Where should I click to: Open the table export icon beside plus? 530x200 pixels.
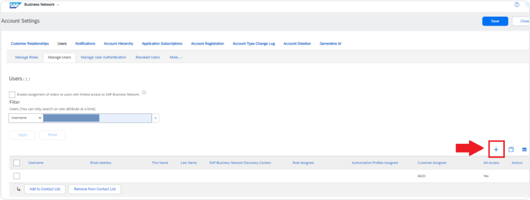click(x=511, y=149)
